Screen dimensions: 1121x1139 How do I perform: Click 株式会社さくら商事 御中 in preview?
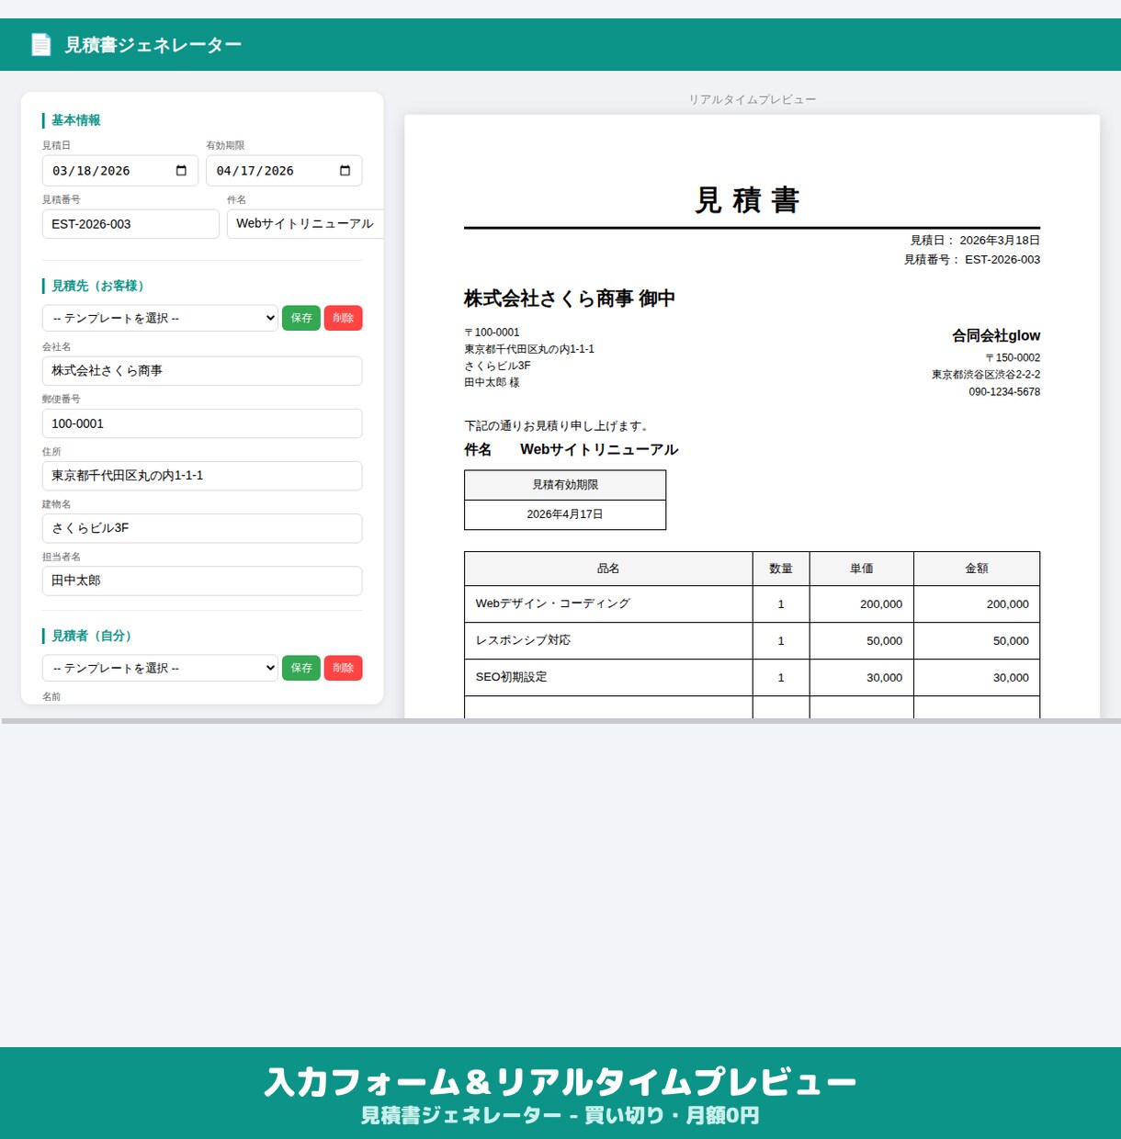pyautogui.click(x=570, y=299)
